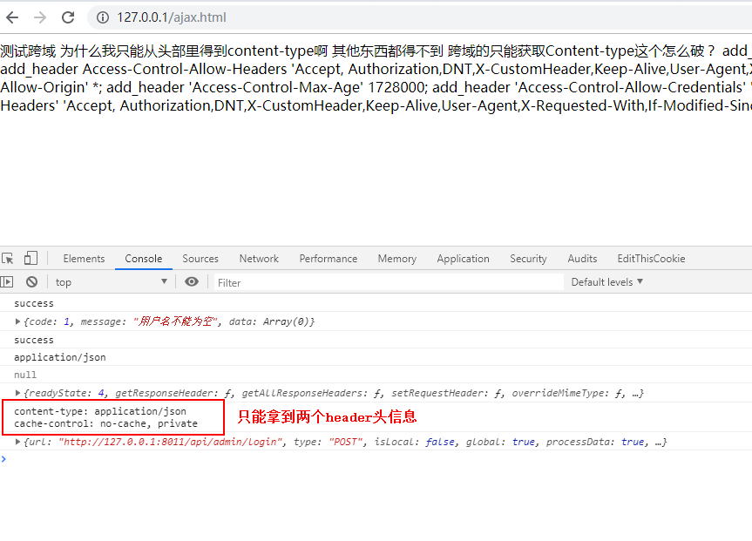The image size is (752, 541).
Task: Click the browser back arrow
Action: 12,17
